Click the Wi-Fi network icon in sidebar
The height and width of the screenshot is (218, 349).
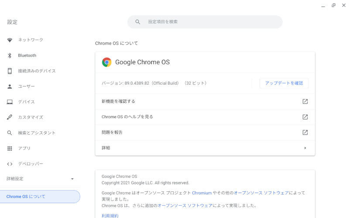click(10, 40)
